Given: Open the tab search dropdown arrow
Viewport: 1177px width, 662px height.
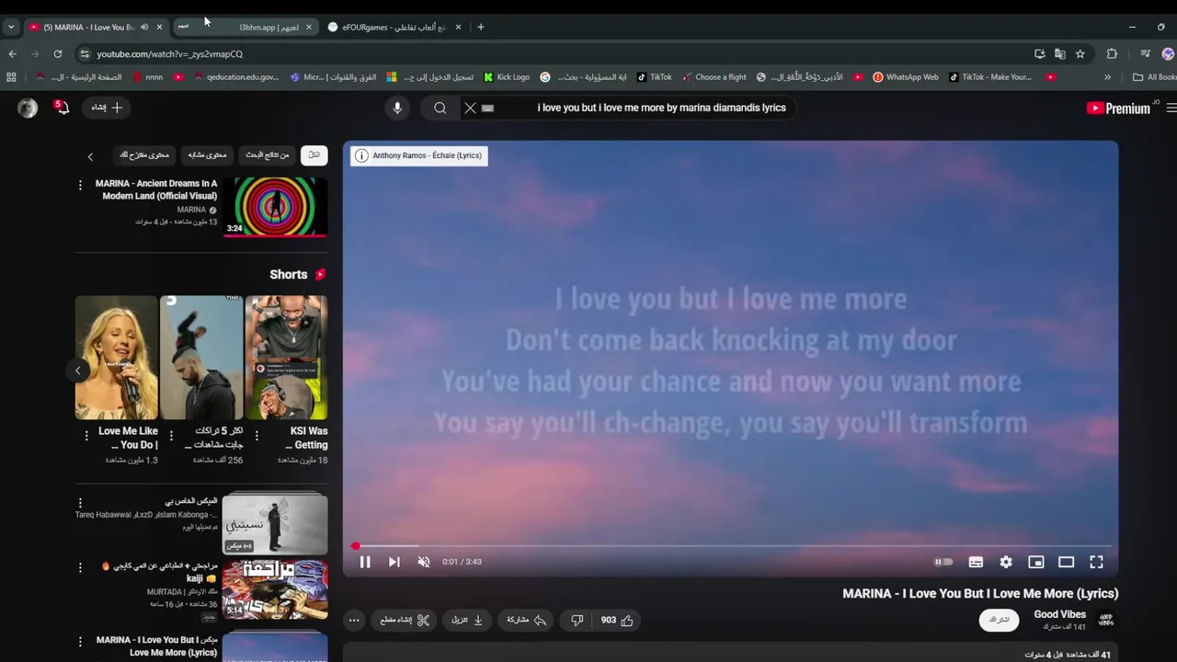Looking at the screenshot, I should tap(11, 28).
